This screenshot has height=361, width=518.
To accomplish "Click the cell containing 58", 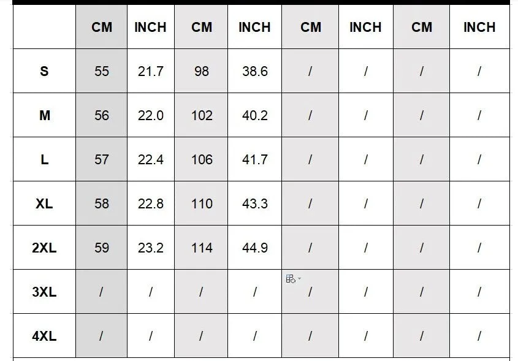I will tap(101, 203).
